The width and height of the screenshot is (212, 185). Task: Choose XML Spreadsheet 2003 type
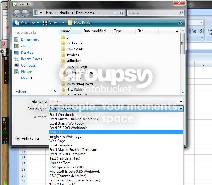(x=116, y=167)
